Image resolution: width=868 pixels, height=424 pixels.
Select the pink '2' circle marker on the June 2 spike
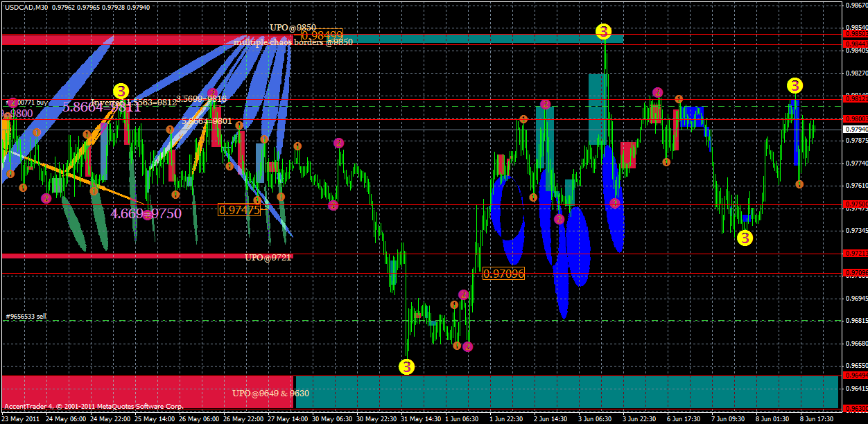pyautogui.click(x=545, y=104)
